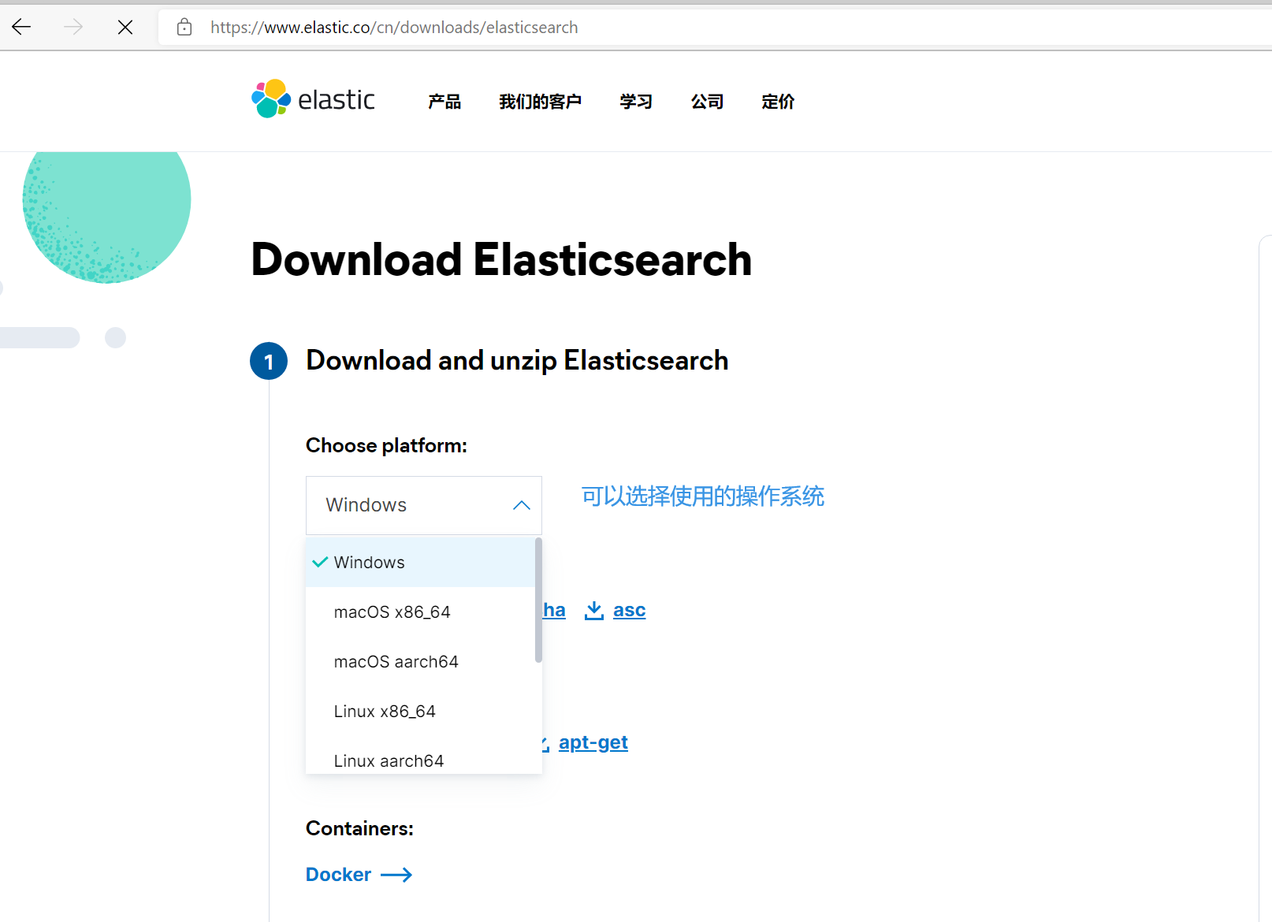The width and height of the screenshot is (1272, 922).
Task: Click the Elastic logo
Action: click(x=313, y=99)
